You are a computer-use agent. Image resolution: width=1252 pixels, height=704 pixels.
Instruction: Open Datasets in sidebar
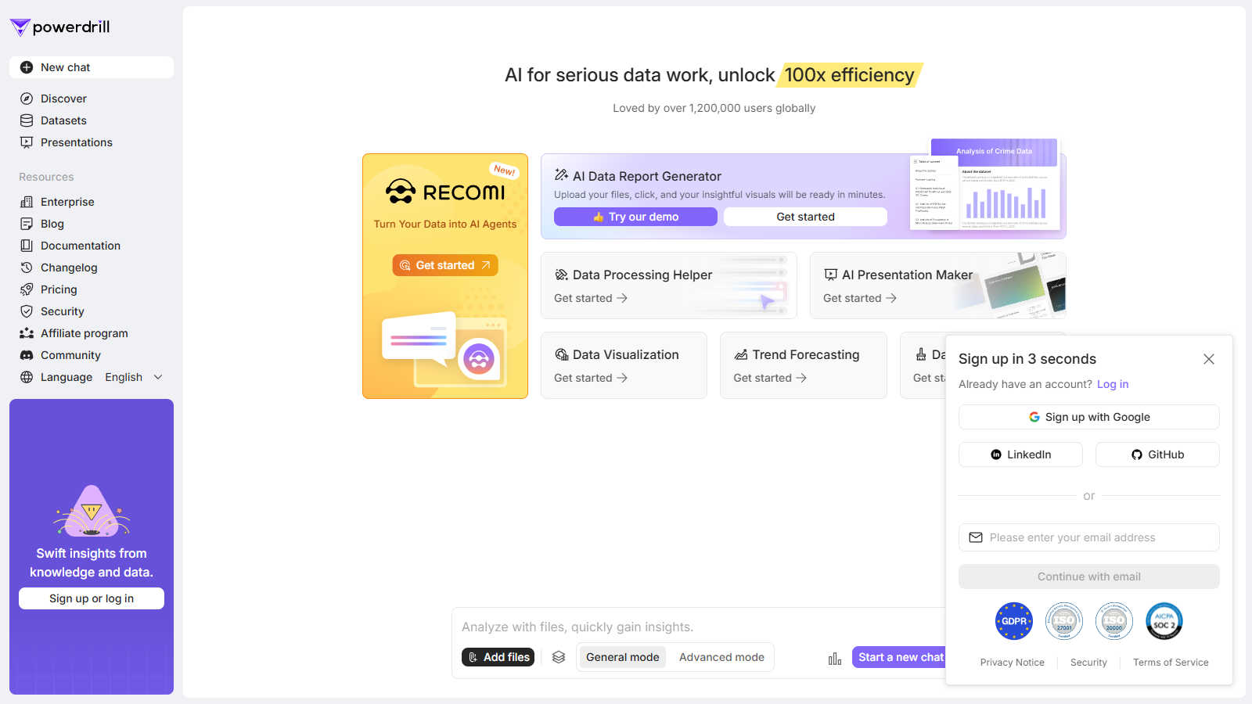[92, 120]
